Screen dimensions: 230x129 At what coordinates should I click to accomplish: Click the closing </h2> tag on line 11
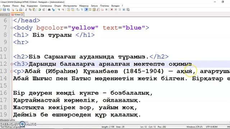tap(159, 57)
